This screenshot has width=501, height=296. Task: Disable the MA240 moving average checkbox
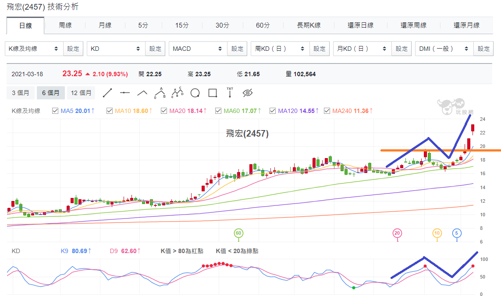tap(327, 111)
